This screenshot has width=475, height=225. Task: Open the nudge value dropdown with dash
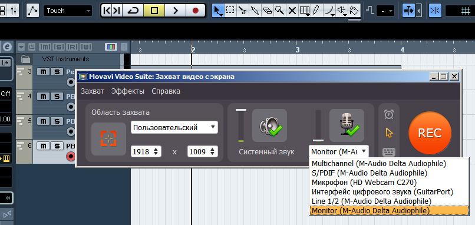[385, 11]
